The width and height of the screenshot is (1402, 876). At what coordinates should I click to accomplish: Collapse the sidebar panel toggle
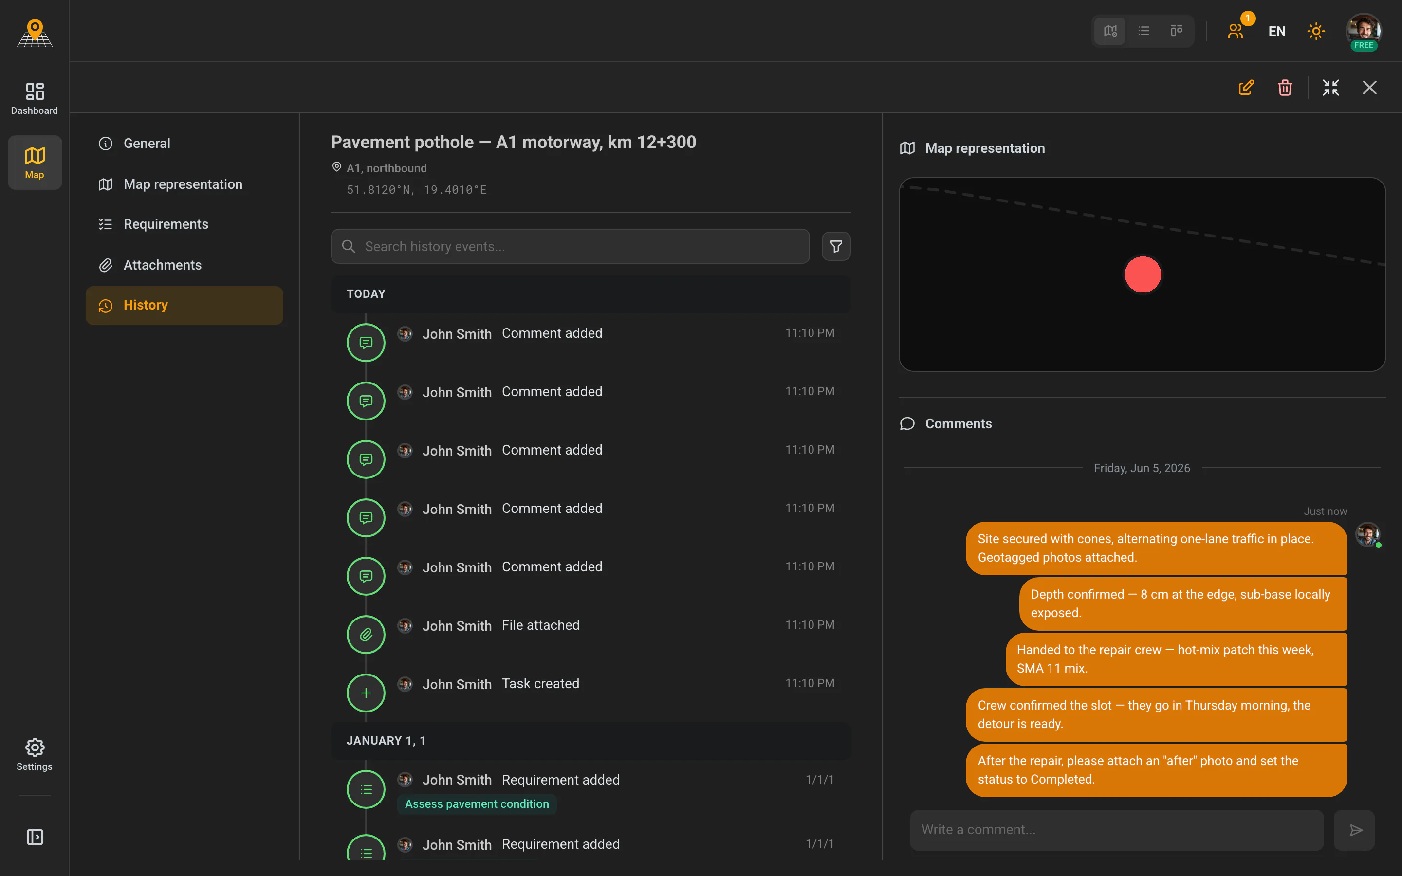coord(35,837)
